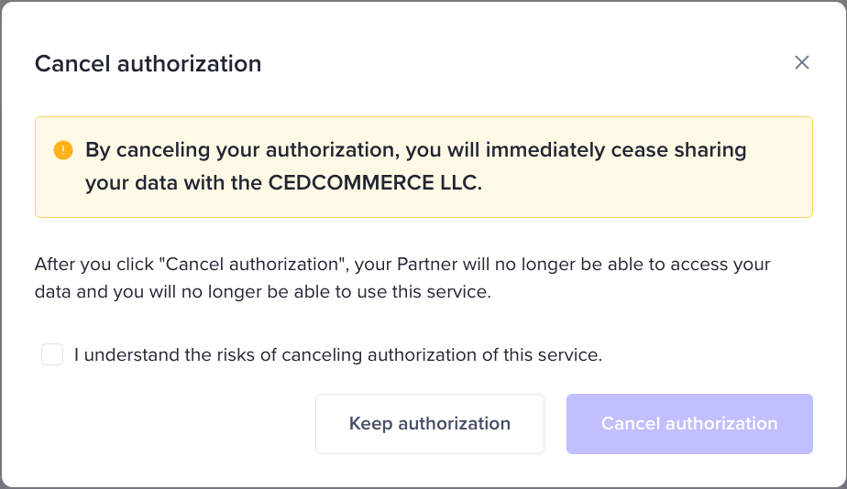The height and width of the screenshot is (489, 847).
Task: Click the "Cancel authorization" dialog title
Action: (x=148, y=63)
